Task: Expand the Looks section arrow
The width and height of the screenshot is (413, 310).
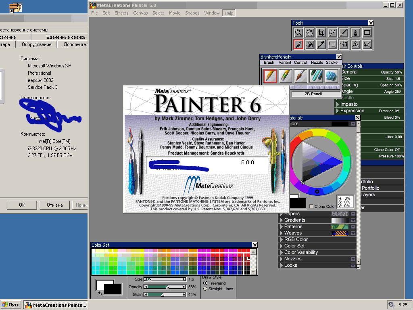Action: click(281, 265)
